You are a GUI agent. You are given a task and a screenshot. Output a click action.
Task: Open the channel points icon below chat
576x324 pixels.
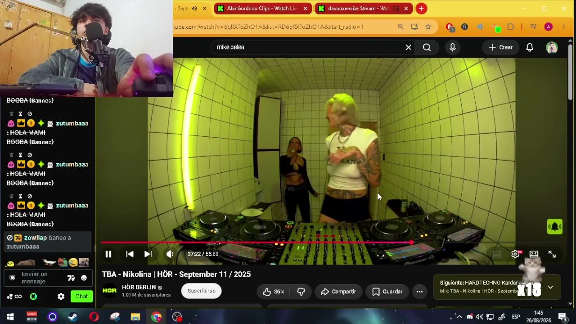tap(14, 297)
